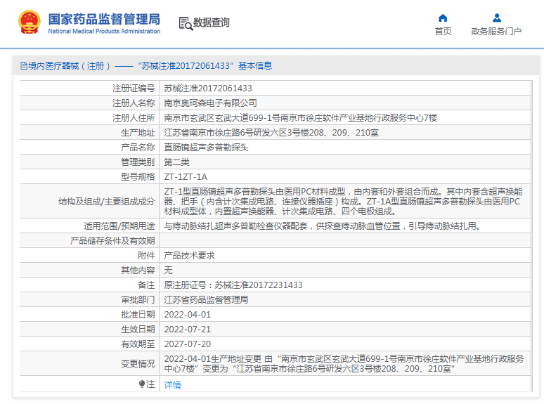This screenshot has width=544, height=404.
Task: Click the 产品储存条件及有效期 label
Action: click(x=112, y=241)
